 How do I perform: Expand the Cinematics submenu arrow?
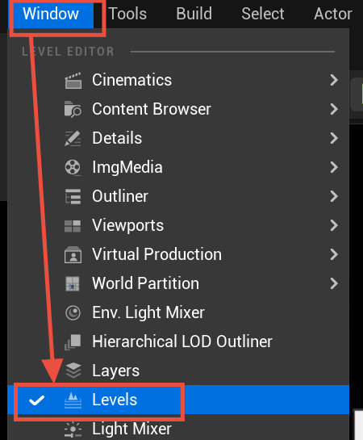pos(334,80)
